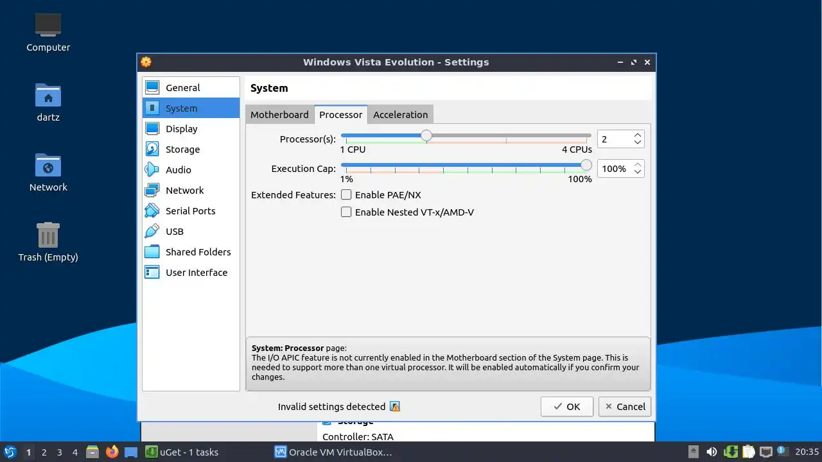Decrease processor count with down arrow
The image size is (822, 462).
tap(637, 142)
